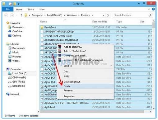
Task: Expand the arrow after Computer breadcrumb
Action: coord(45,15)
